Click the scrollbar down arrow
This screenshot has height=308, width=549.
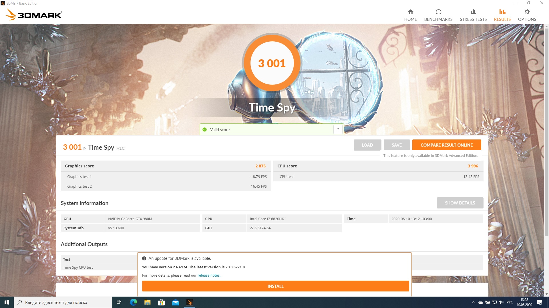[546, 294]
